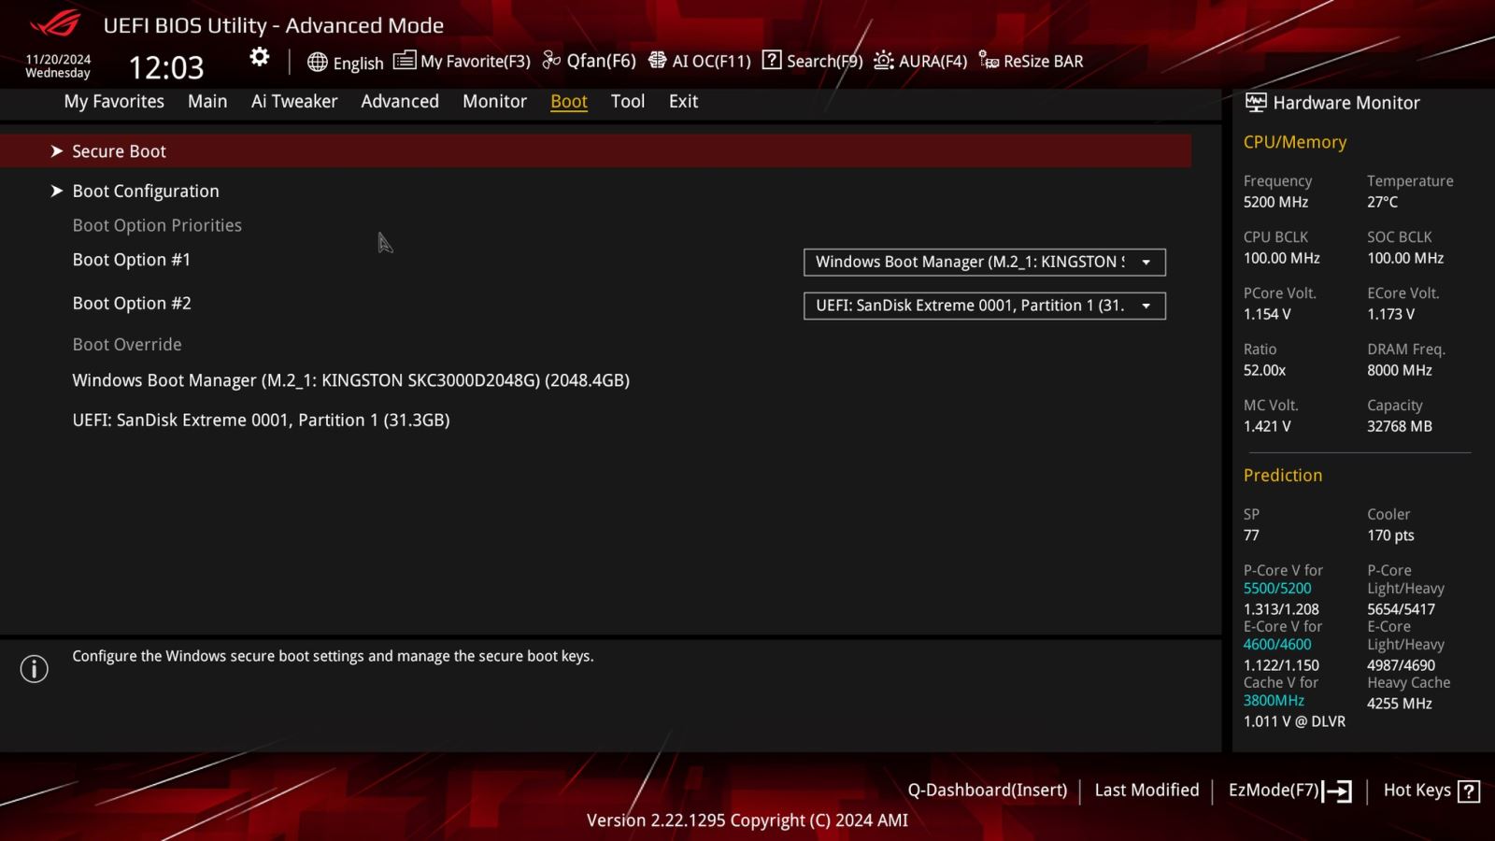Screen dimensions: 1495x841
Task: Open AURA(F4) settings
Action: pos(933,61)
